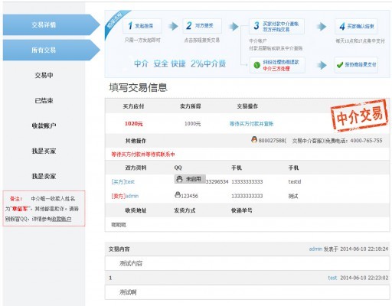Click the arrow between step 1 and 2
392x306 pixels.
pos(173,26)
